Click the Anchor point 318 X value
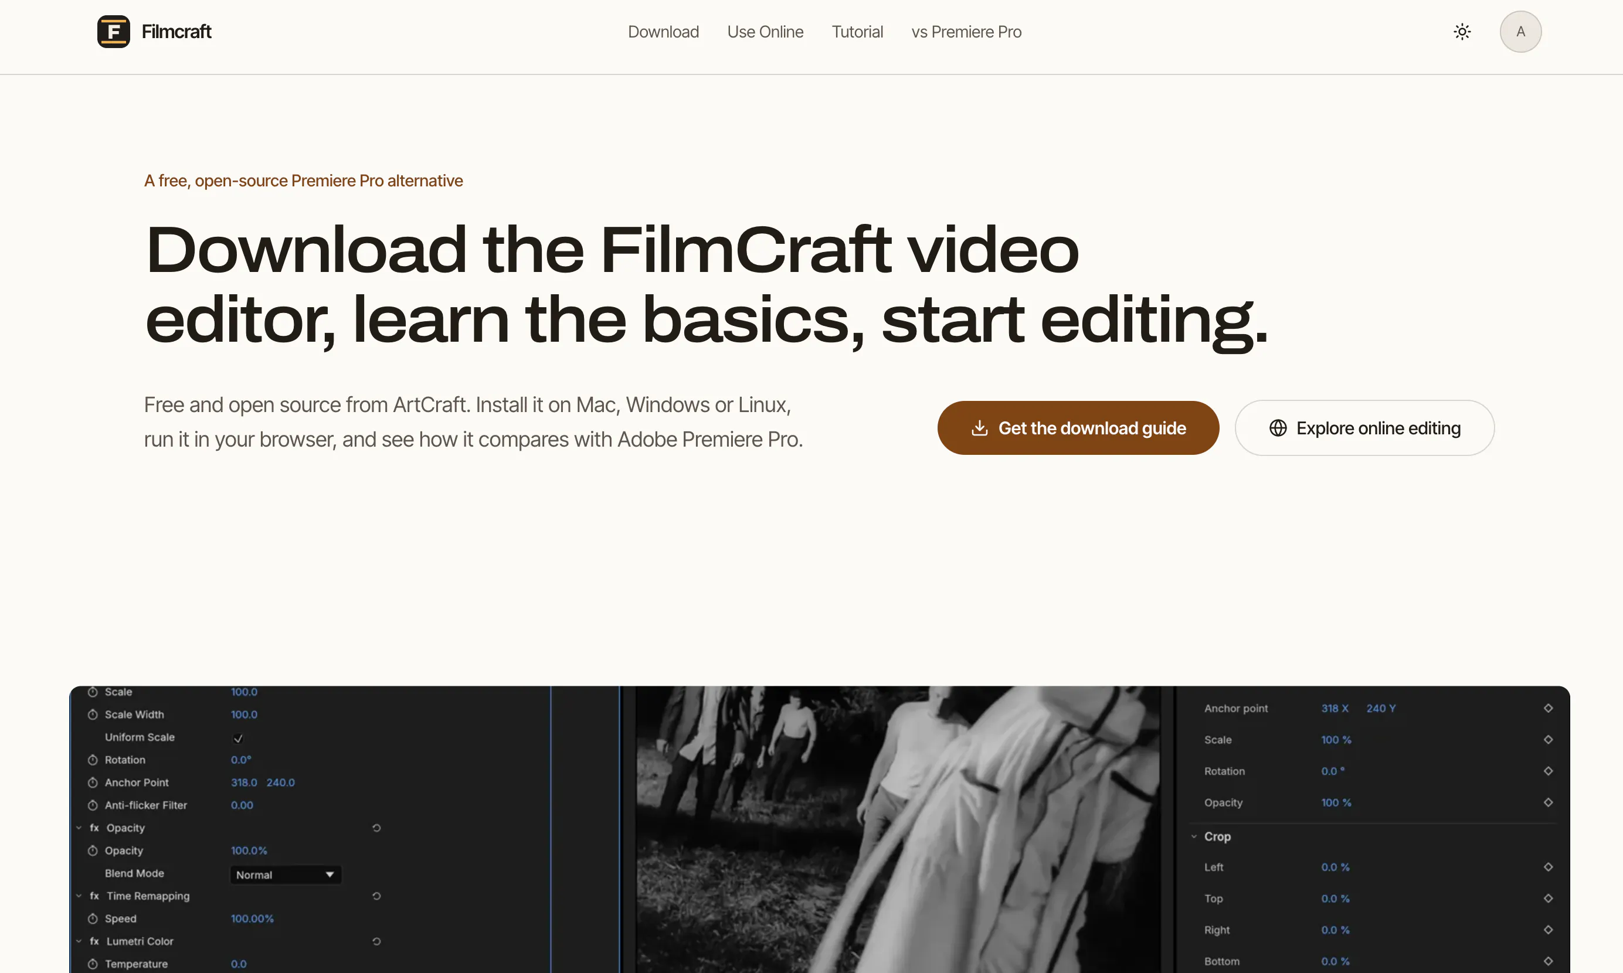 tap(1334, 707)
